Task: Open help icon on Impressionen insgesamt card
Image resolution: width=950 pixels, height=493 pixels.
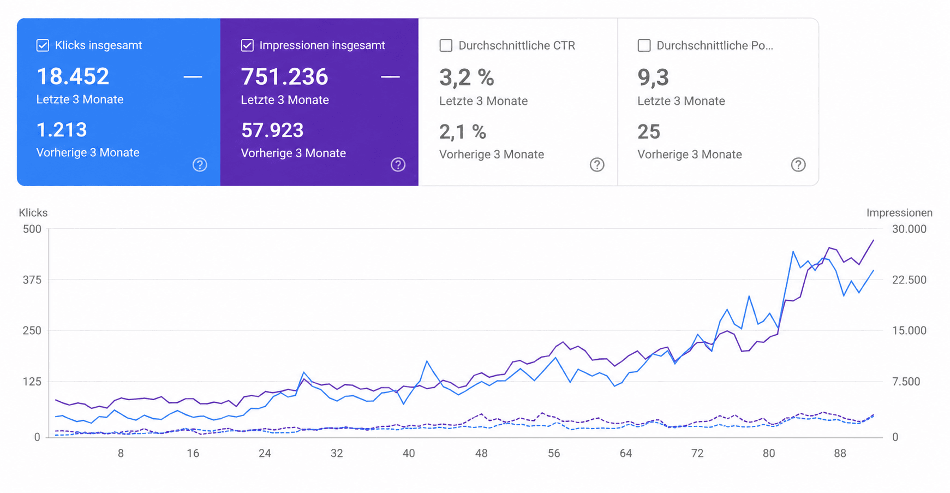Action: [x=398, y=164]
